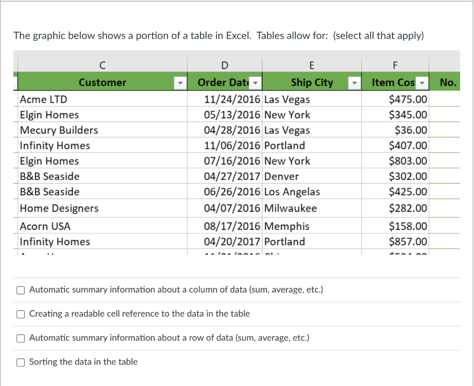The image size is (474, 386).
Task: Select column C header
Action: coord(102,65)
